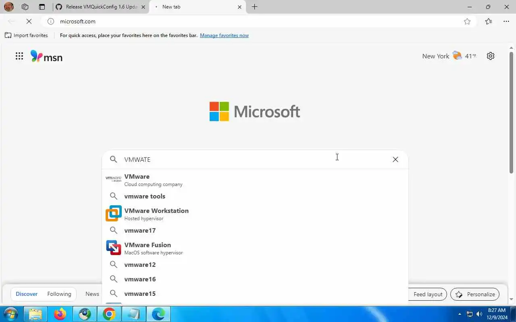Toggle the vertical tabs / tab actions icon
Viewport: 516px width, 322px height.
[x=42, y=7]
